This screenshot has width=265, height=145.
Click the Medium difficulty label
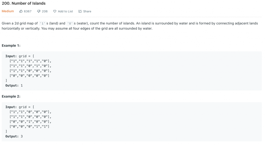coord(8,11)
